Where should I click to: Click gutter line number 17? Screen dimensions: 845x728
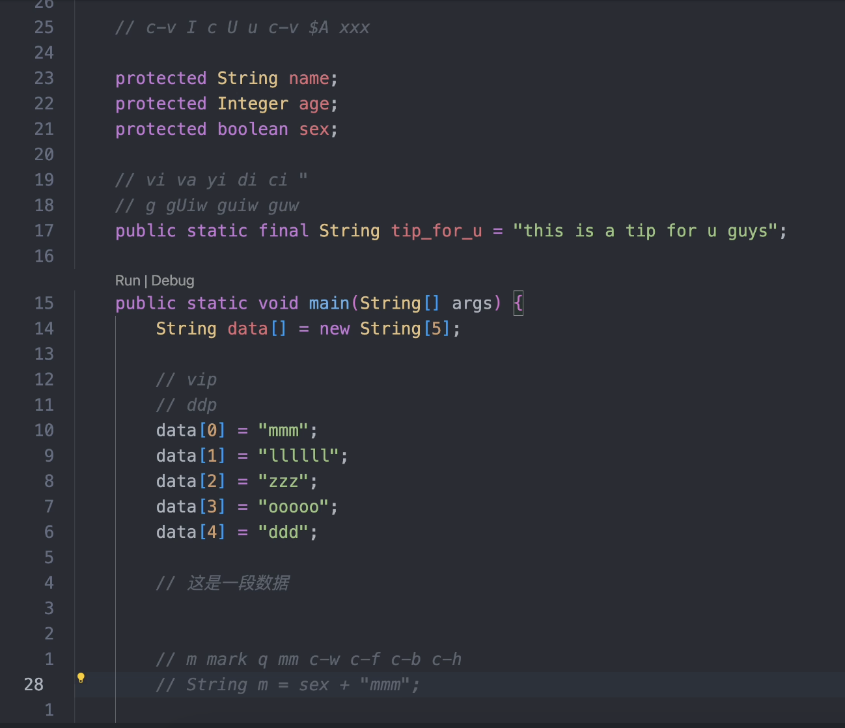coord(44,231)
